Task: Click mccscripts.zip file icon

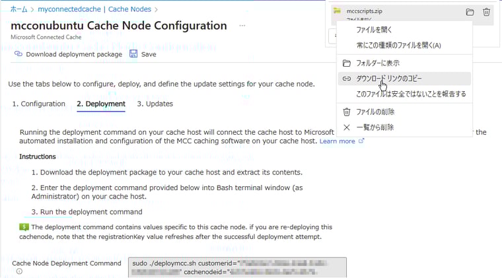Action: [x=337, y=11]
